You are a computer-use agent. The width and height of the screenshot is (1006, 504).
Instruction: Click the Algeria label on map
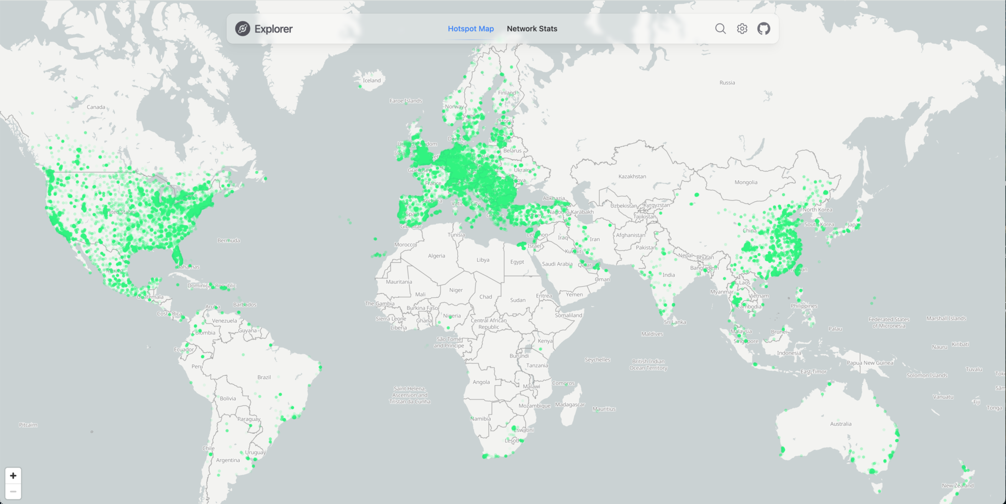pos(436,256)
